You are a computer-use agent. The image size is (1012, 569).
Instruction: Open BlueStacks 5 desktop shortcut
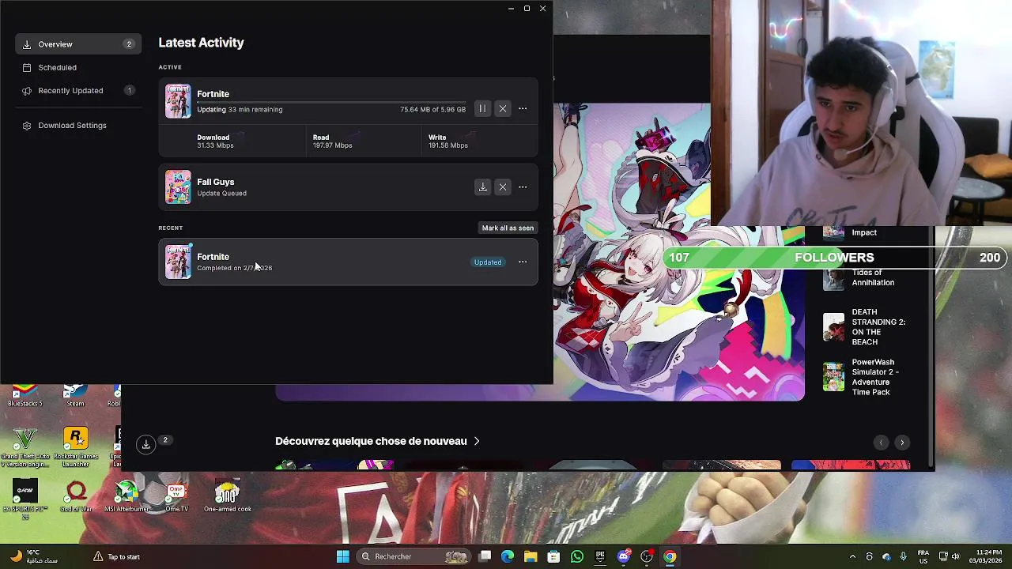point(25,396)
